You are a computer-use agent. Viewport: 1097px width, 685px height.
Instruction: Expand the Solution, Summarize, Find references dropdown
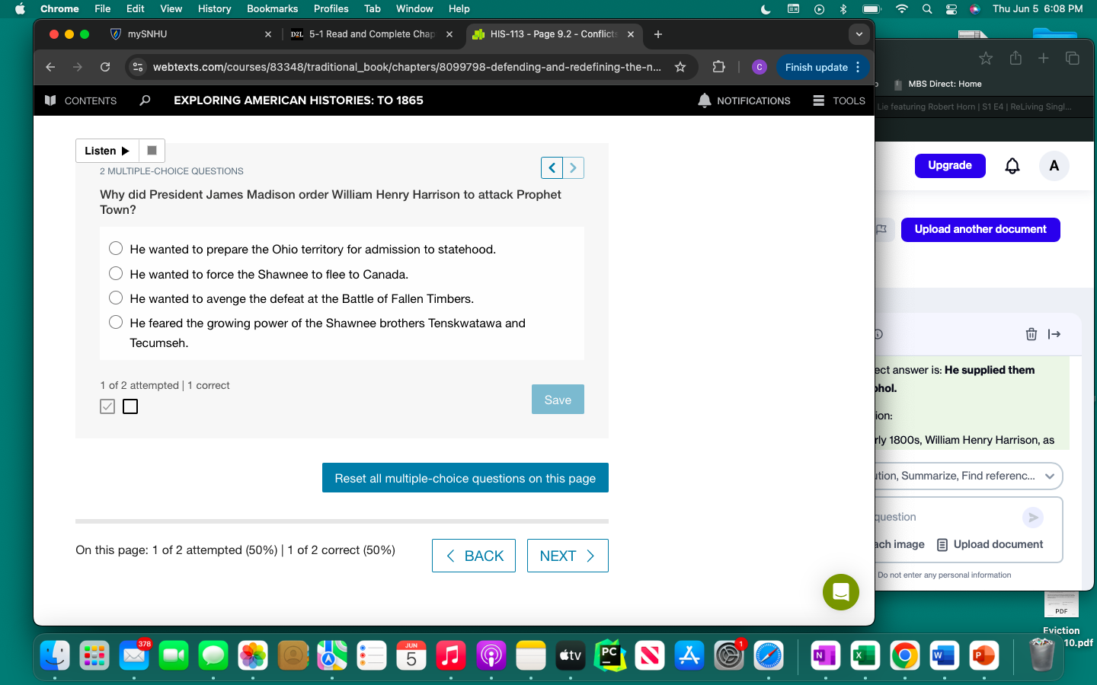[x=1049, y=476]
